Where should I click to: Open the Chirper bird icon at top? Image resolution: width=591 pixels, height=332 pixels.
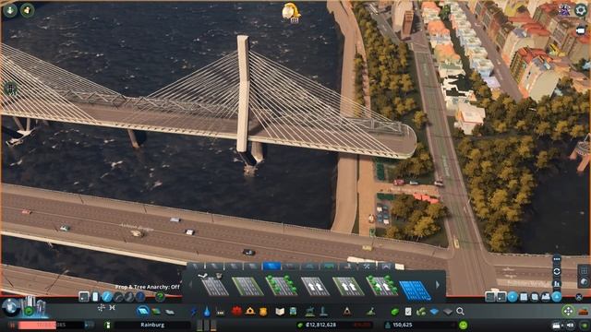coord(291,11)
